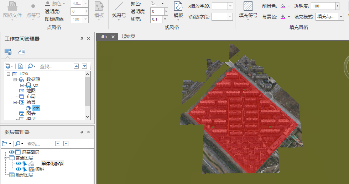
Task: Open the 填充模式 fill mode dropdown
Action: (x=341, y=17)
